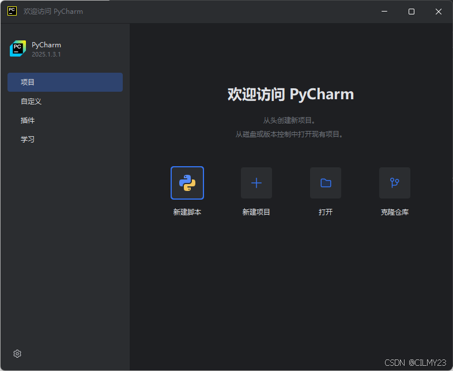Close the PyCharm welcome window
The height and width of the screenshot is (371, 453).
click(x=439, y=12)
